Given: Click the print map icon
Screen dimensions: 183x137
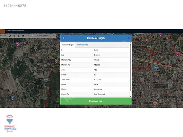Looking at the screenshot, I should pyautogui.click(x=33, y=36).
